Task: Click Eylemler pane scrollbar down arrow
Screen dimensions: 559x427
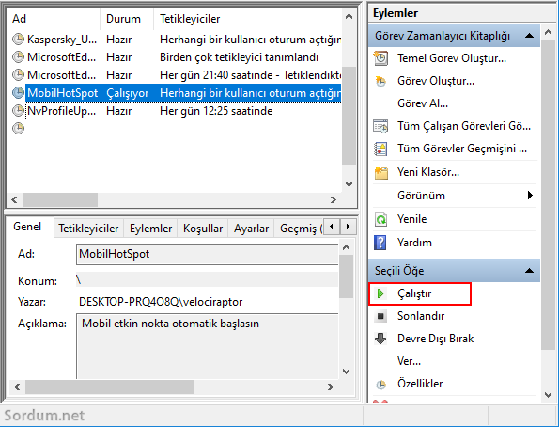Action: 549,395
